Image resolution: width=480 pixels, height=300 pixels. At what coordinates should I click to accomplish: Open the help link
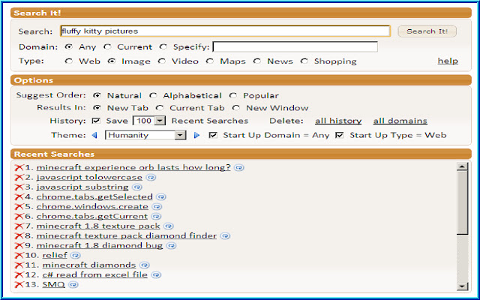448,61
